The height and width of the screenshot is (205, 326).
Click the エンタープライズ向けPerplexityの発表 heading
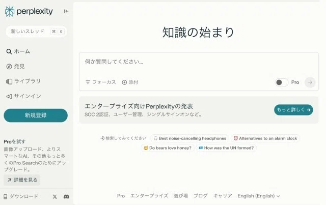coord(139,106)
